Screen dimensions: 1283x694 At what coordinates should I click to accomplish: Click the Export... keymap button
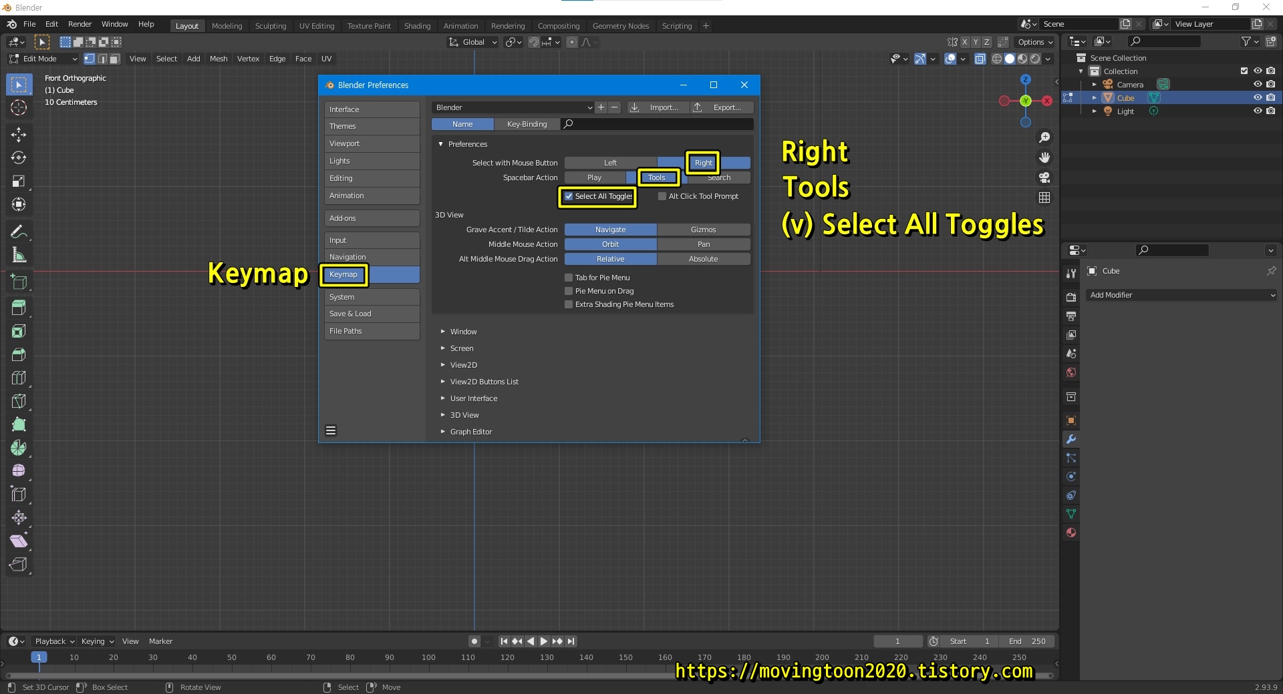click(721, 107)
